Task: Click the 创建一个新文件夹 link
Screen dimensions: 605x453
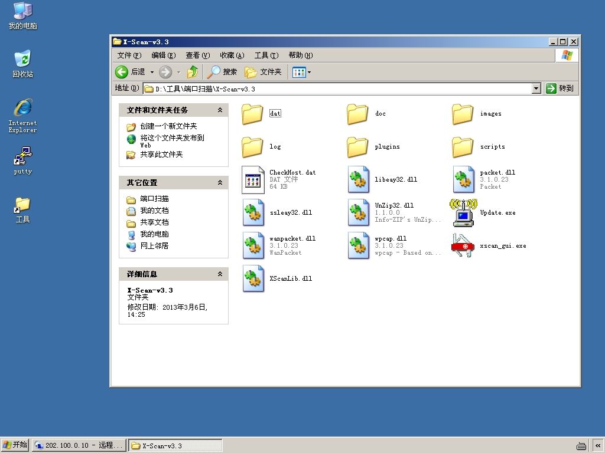Action: [x=168, y=126]
